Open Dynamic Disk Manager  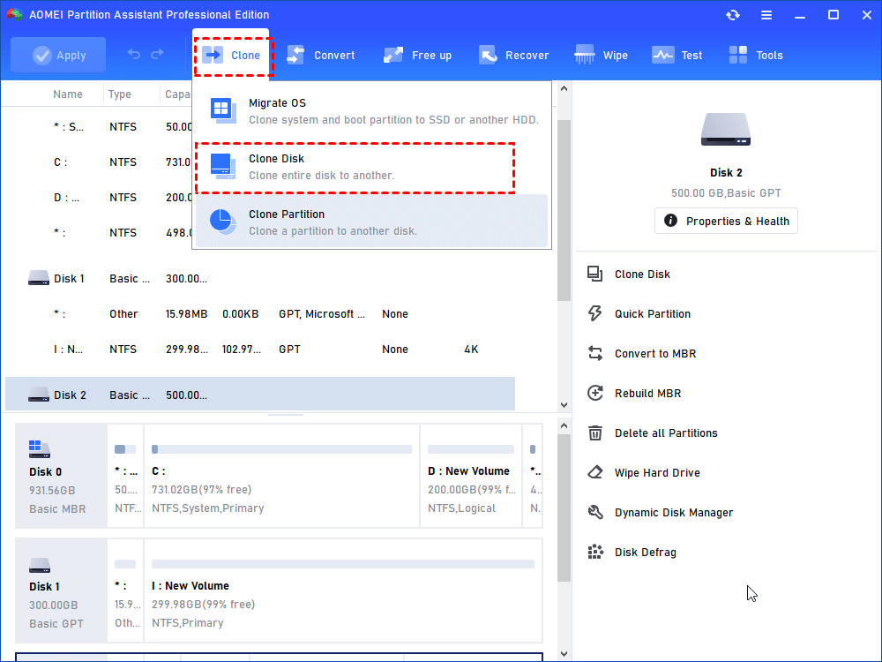674,512
